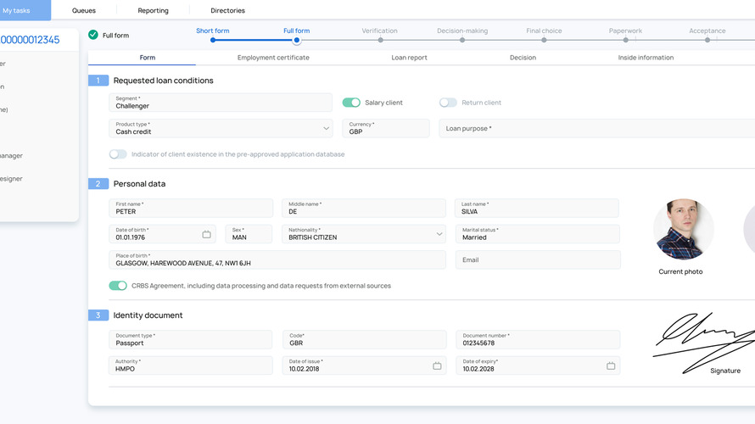This screenshot has height=424, width=755.
Task: Click the Authority field HMPO
Action: [191, 365]
